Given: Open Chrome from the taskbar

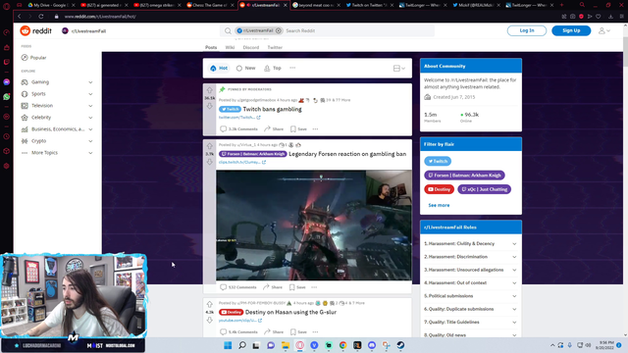Looking at the screenshot, I should 342,345.
